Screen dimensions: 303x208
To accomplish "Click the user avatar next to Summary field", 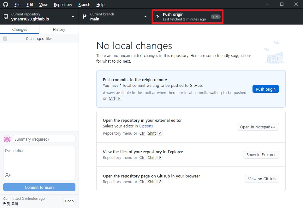I will [x=7, y=139].
